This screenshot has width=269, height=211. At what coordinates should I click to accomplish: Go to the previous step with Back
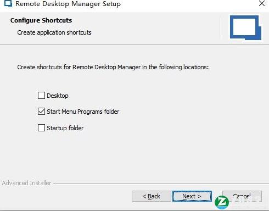tap(152, 196)
